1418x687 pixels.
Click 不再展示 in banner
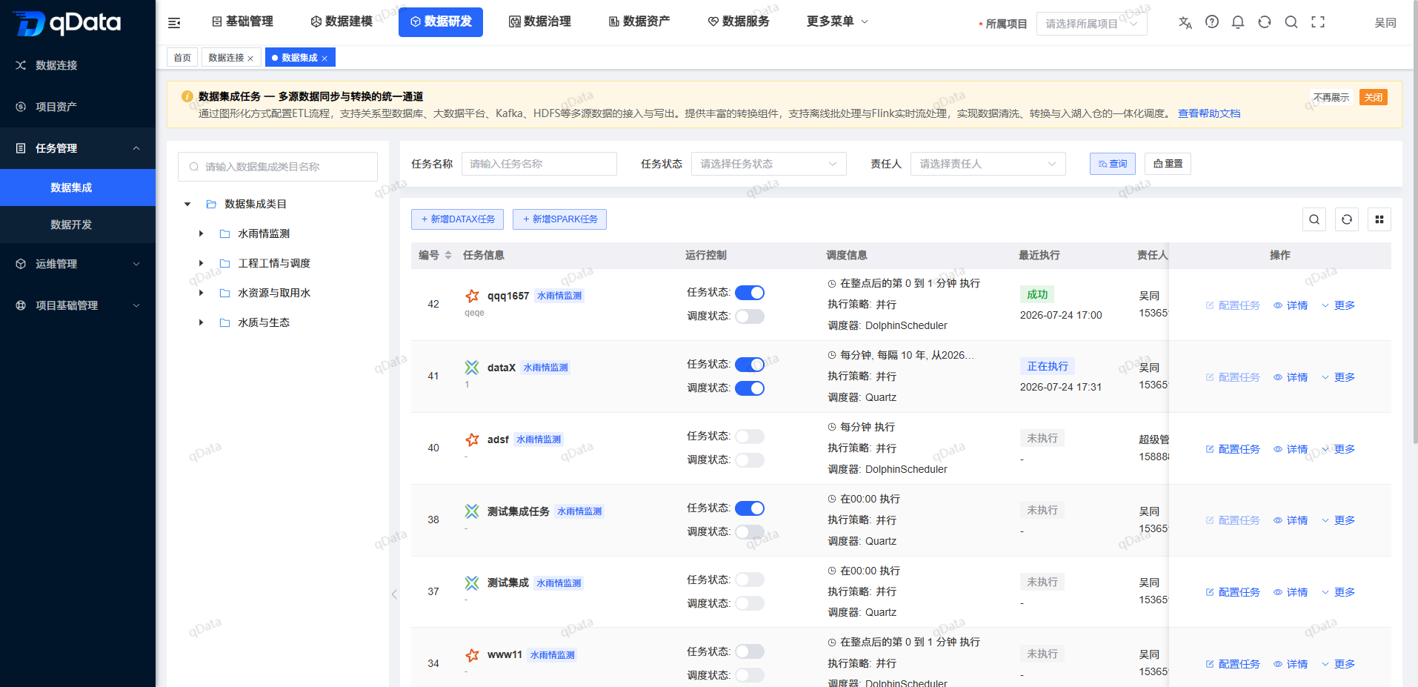(1331, 97)
